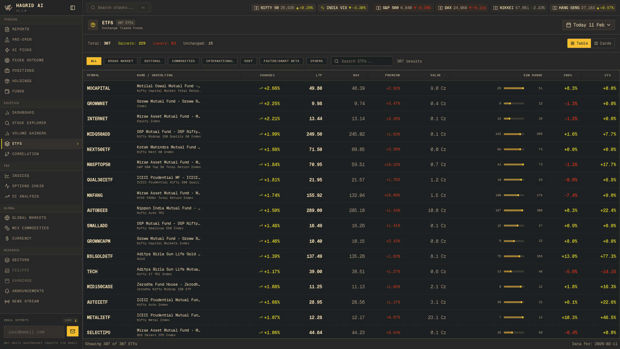Open Options Chain pulse icon
Viewport: 620px width, 349px height.
pos(7,186)
